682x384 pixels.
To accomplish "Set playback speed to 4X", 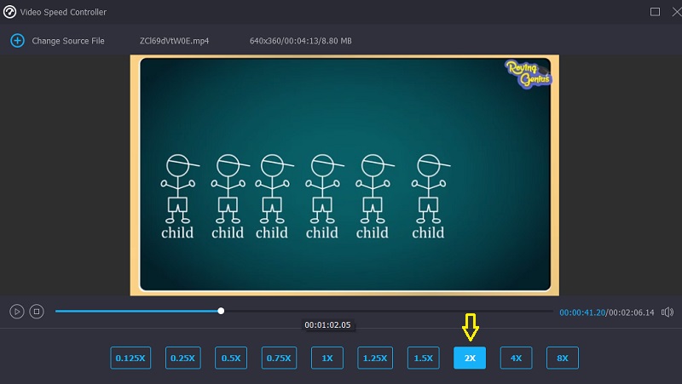I will 516,358.
